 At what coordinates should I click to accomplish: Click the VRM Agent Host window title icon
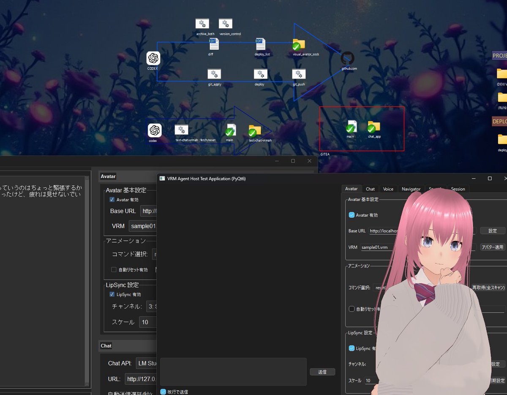click(x=162, y=179)
